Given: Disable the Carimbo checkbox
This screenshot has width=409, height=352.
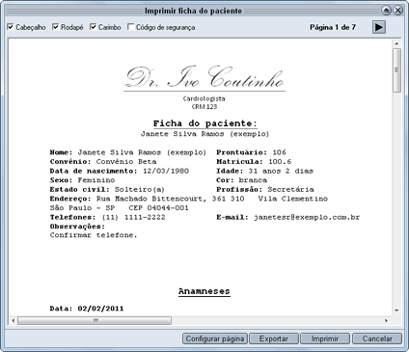Looking at the screenshot, I should coord(93,27).
